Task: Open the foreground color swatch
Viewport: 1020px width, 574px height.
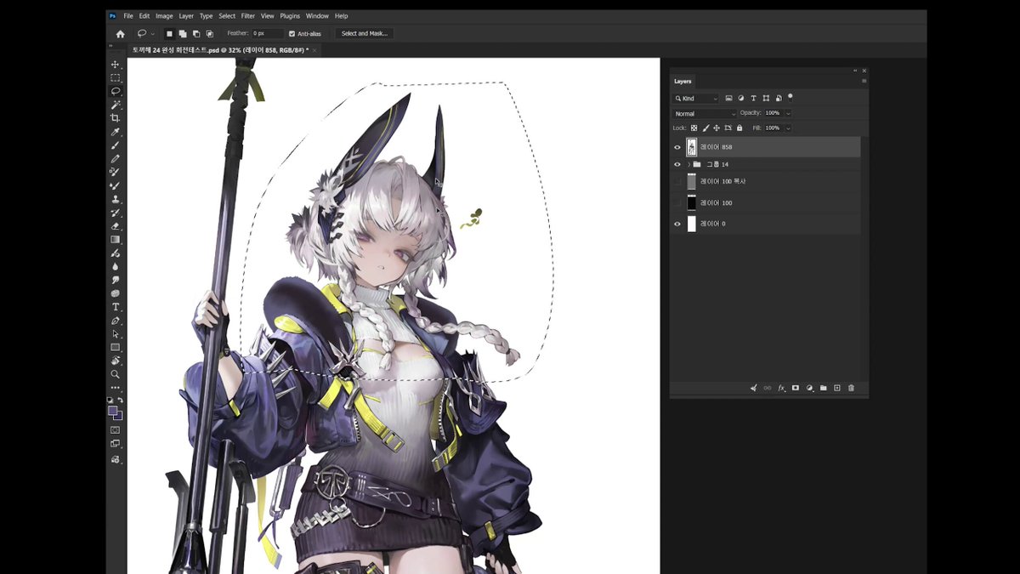Action: coord(113,411)
